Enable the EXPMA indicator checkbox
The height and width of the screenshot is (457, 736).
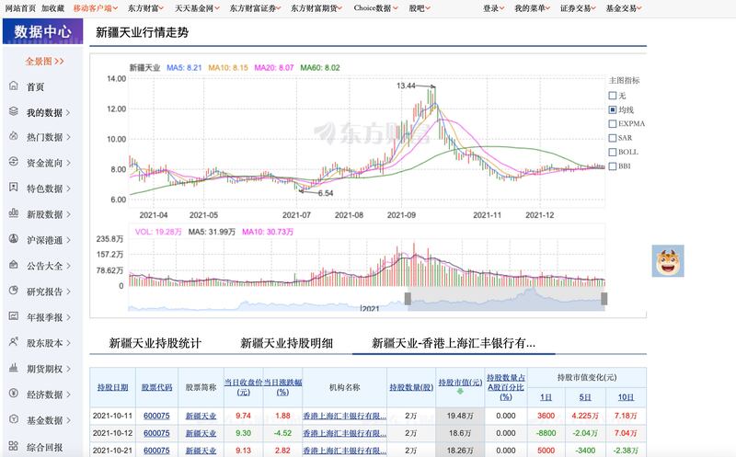point(613,124)
